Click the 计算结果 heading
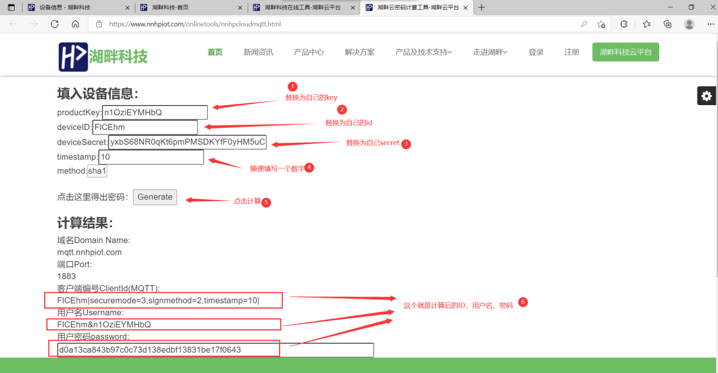 click(85, 222)
